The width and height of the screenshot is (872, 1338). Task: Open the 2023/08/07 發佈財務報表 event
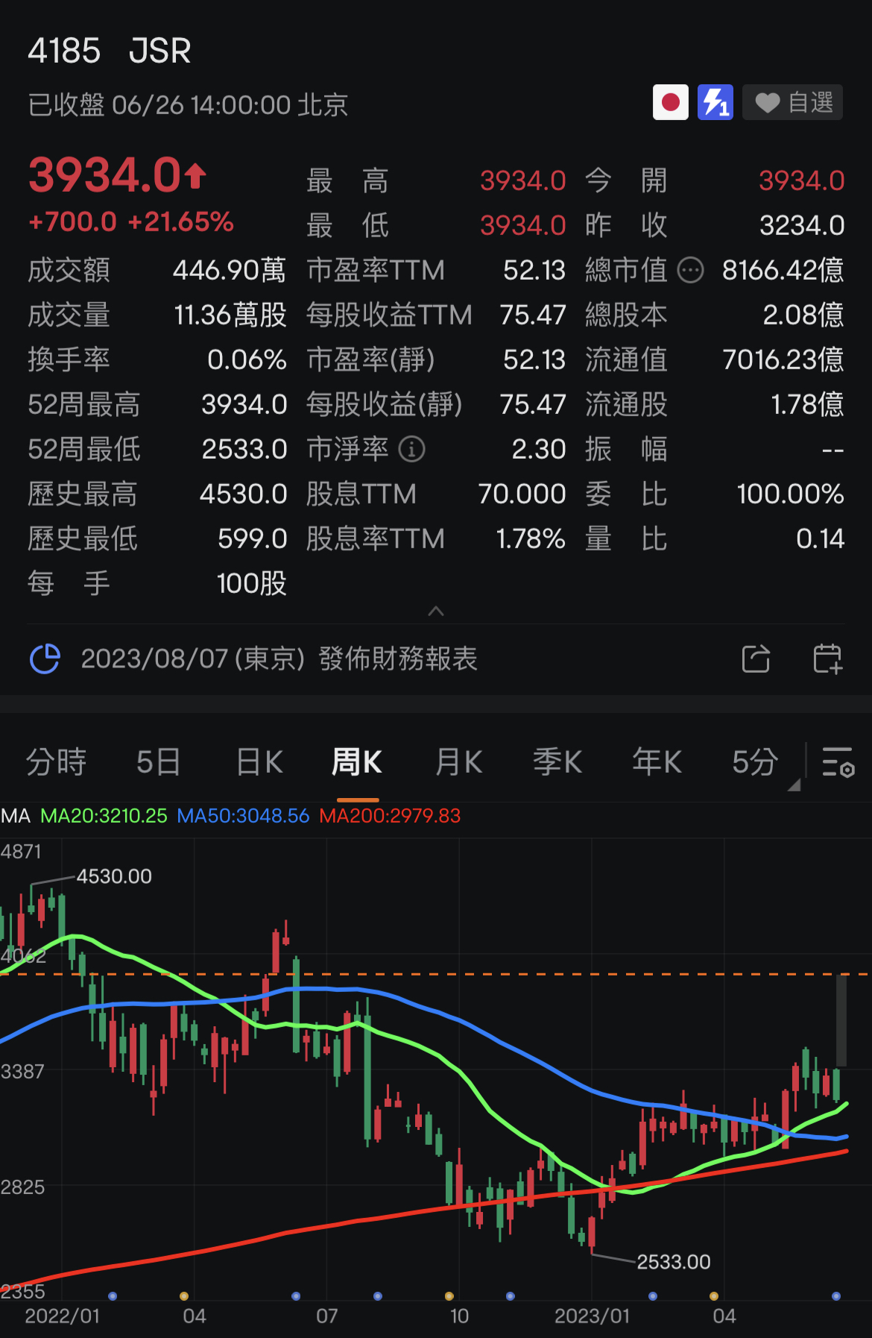[279, 659]
